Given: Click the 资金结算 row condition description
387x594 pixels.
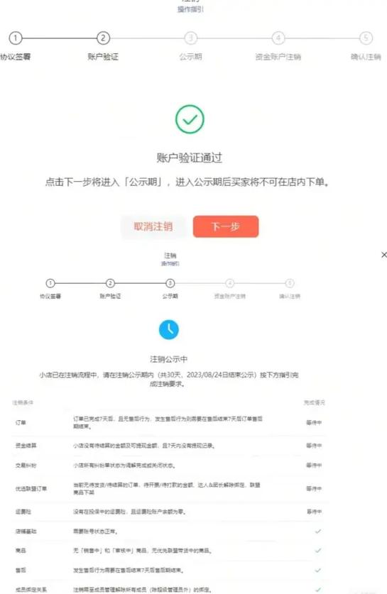Looking at the screenshot, I should [144, 446].
